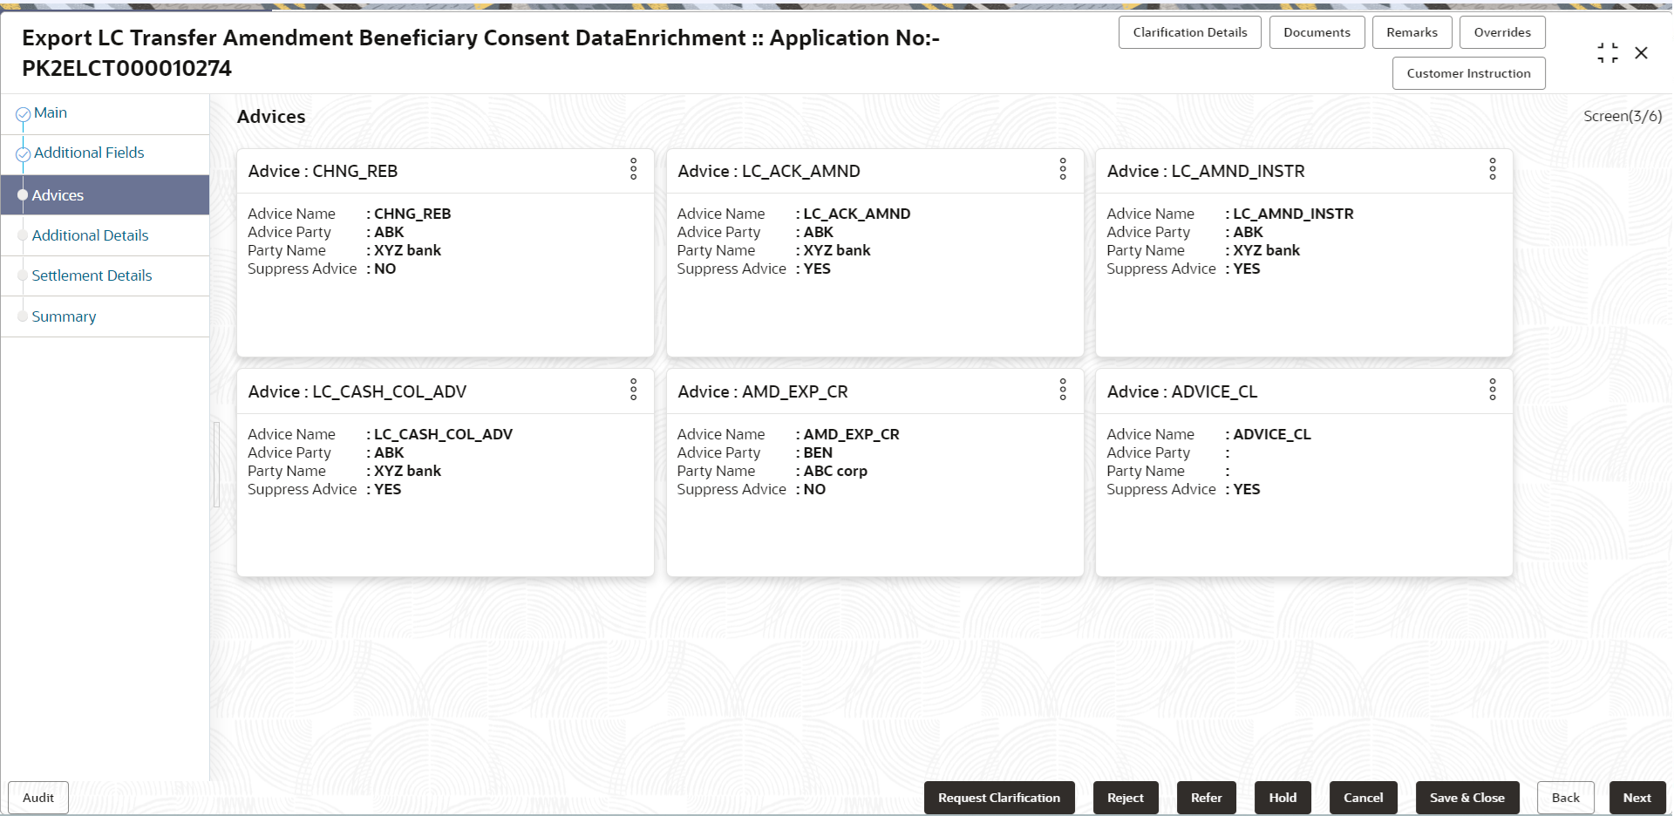Click the Advices section heading
Screen dimensions: 1674x816
tap(271, 117)
